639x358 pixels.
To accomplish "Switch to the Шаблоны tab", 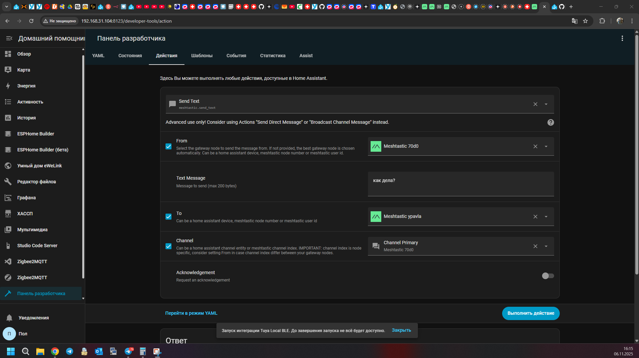I will pyautogui.click(x=201, y=56).
